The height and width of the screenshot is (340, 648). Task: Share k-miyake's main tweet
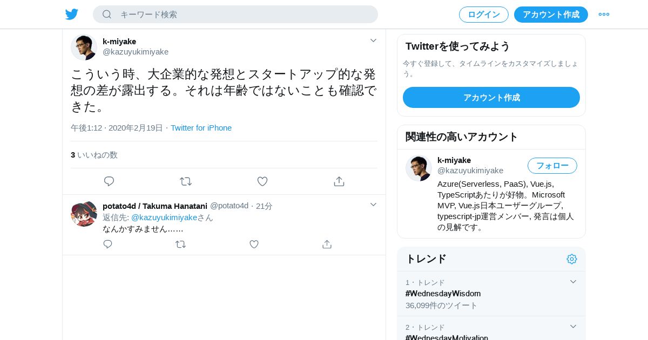tap(339, 181)
